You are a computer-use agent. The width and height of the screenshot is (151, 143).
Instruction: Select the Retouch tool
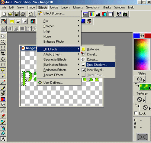coord(3,105)
